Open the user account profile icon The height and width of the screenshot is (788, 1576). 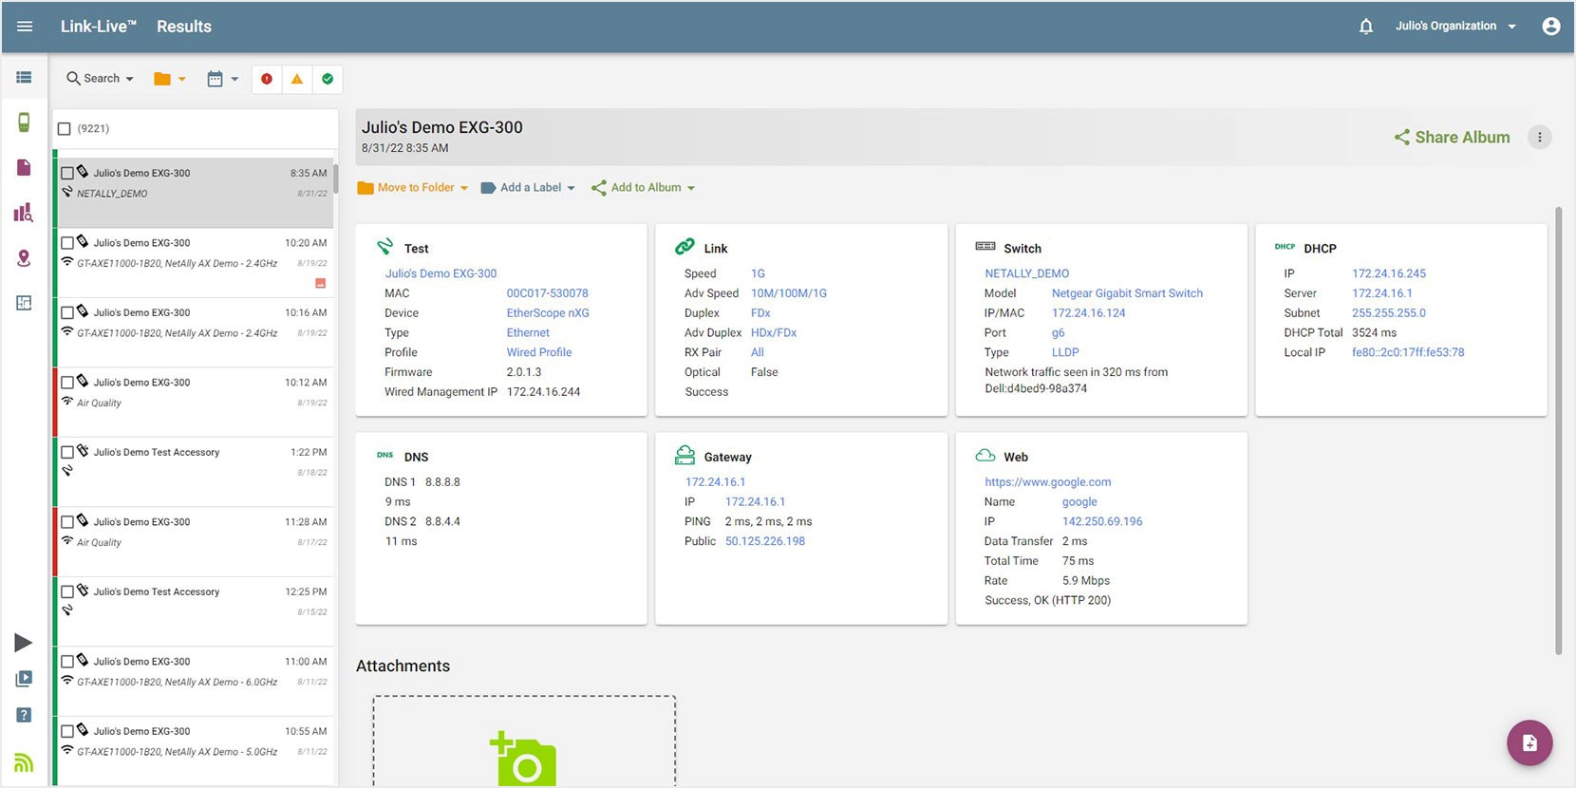click(x=1550, y=27)
